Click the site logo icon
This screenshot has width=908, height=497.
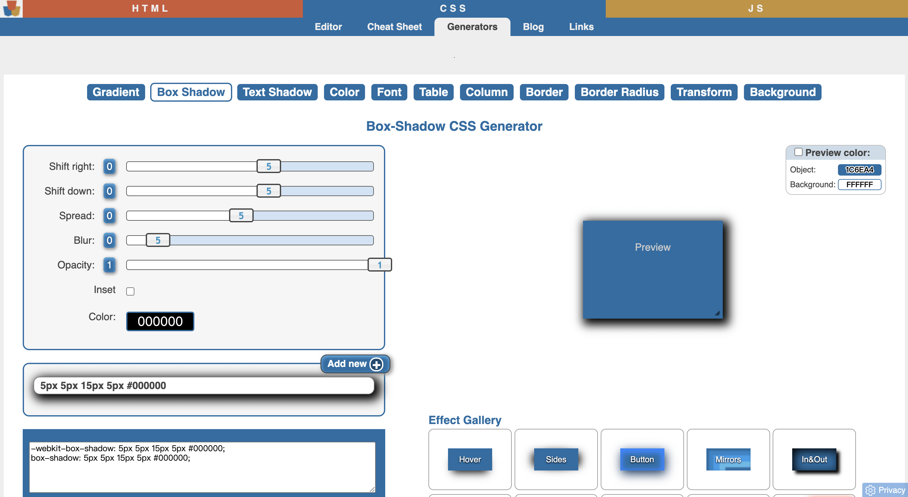[11, 9]
